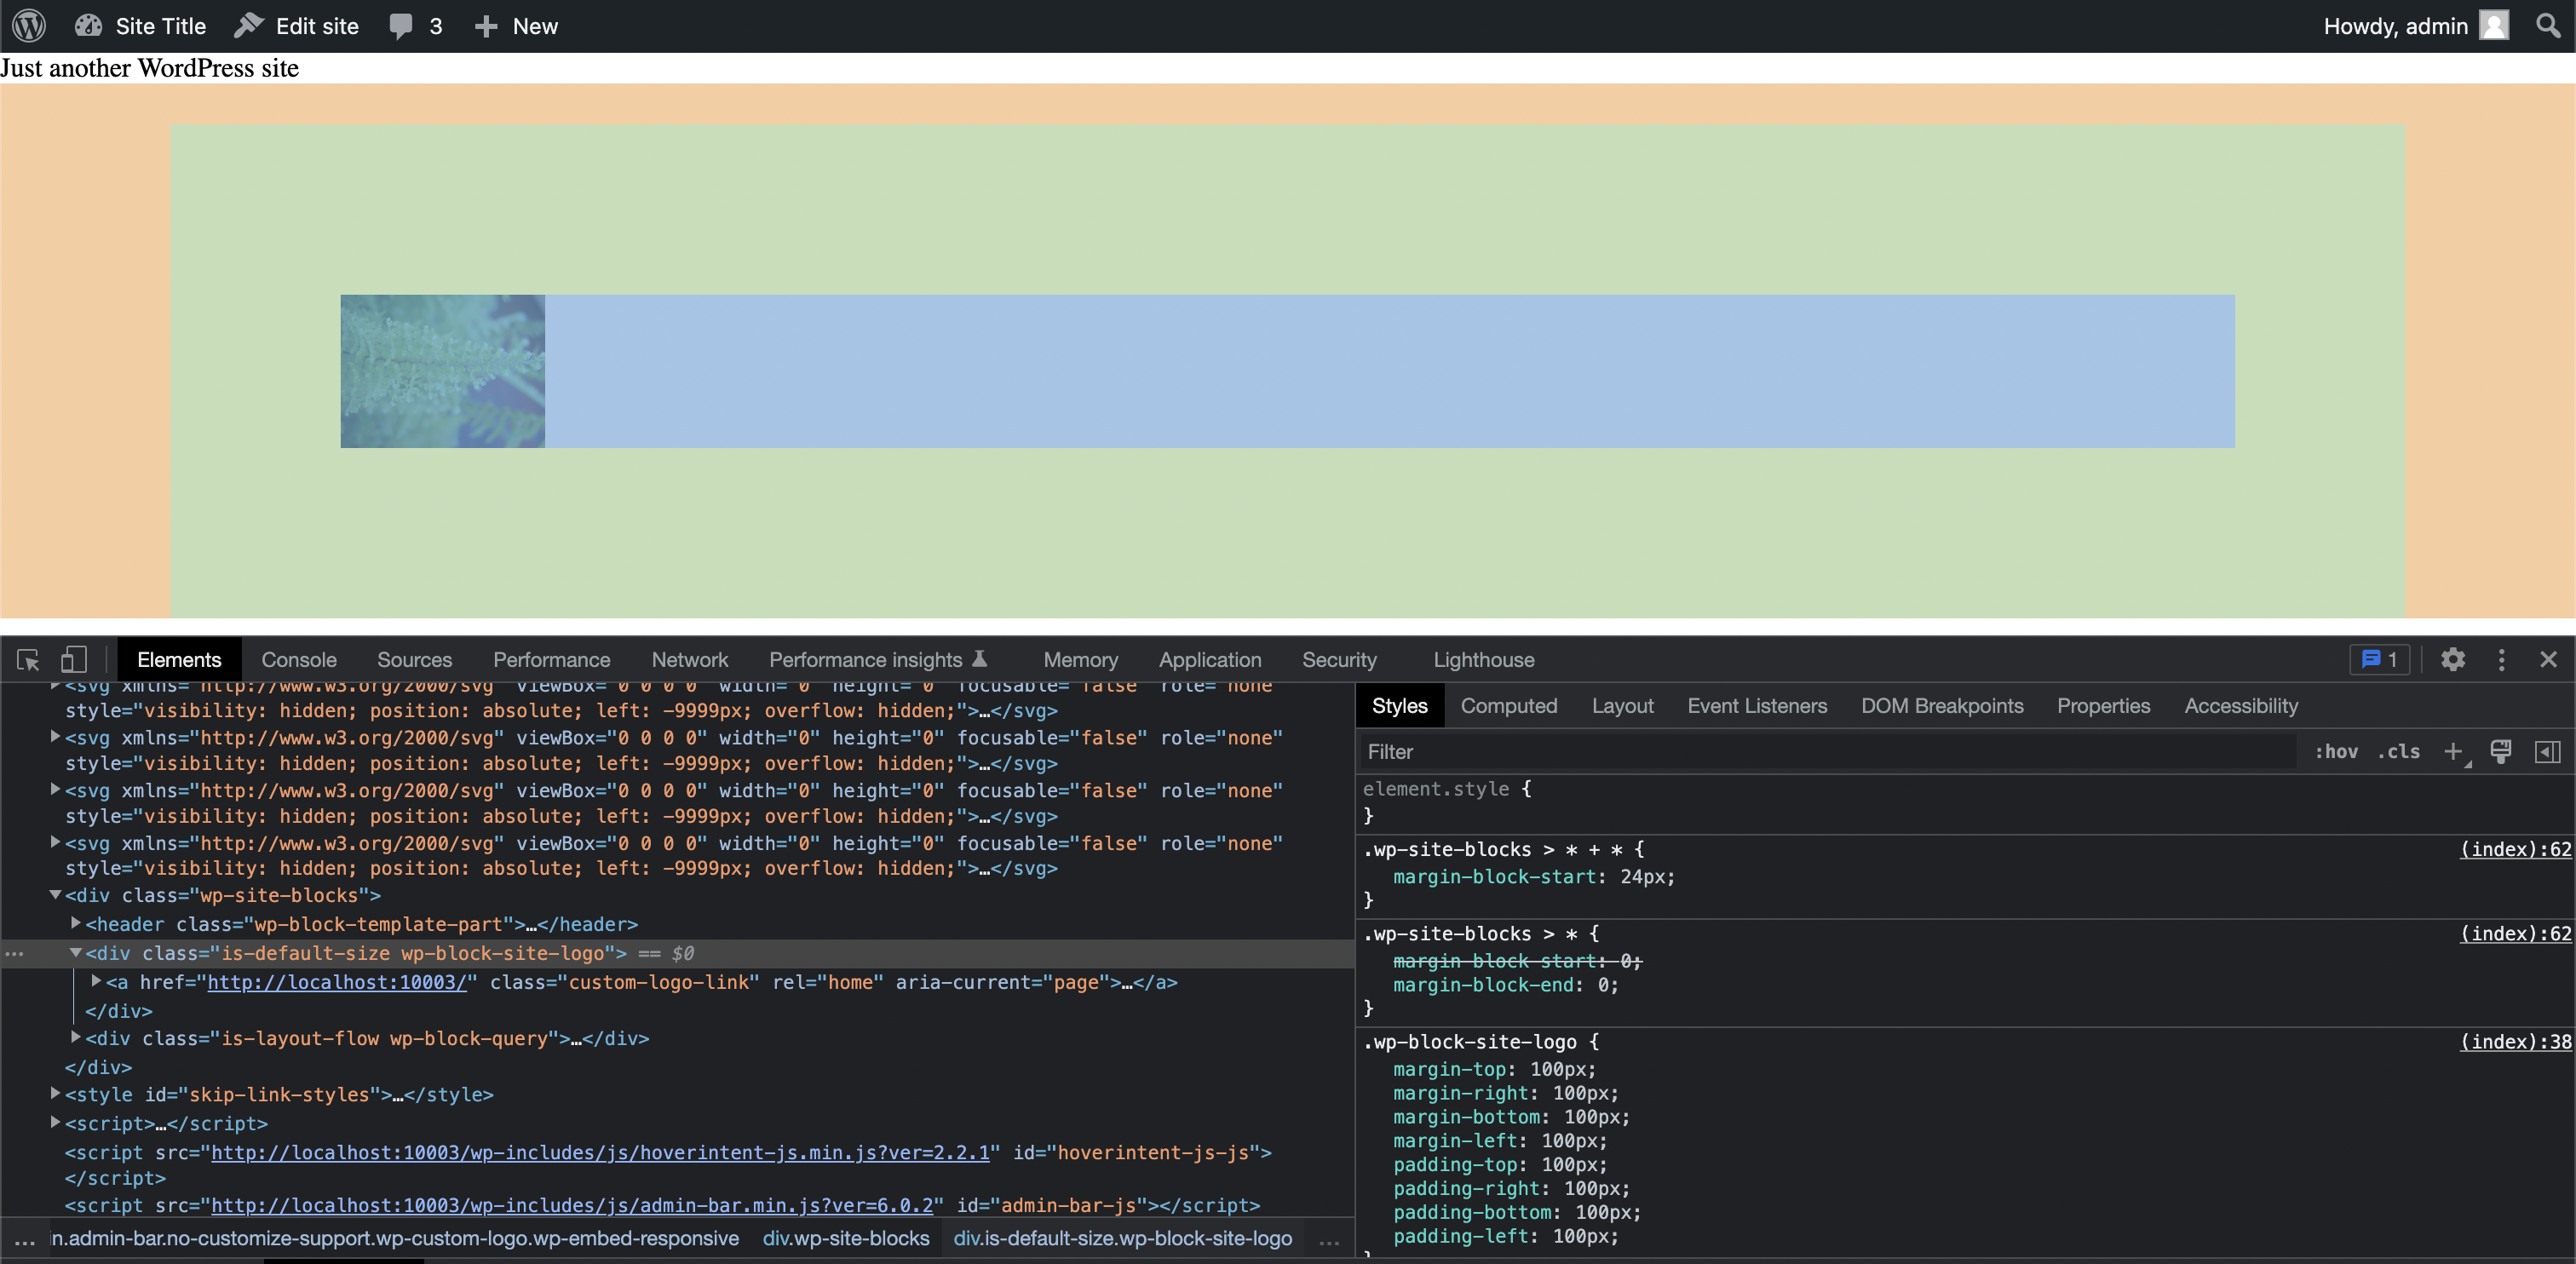The height and width of the screenshot is (1264, 2576).
Task: Open the Howdy, admin account menu
Action: (2414, 26)
